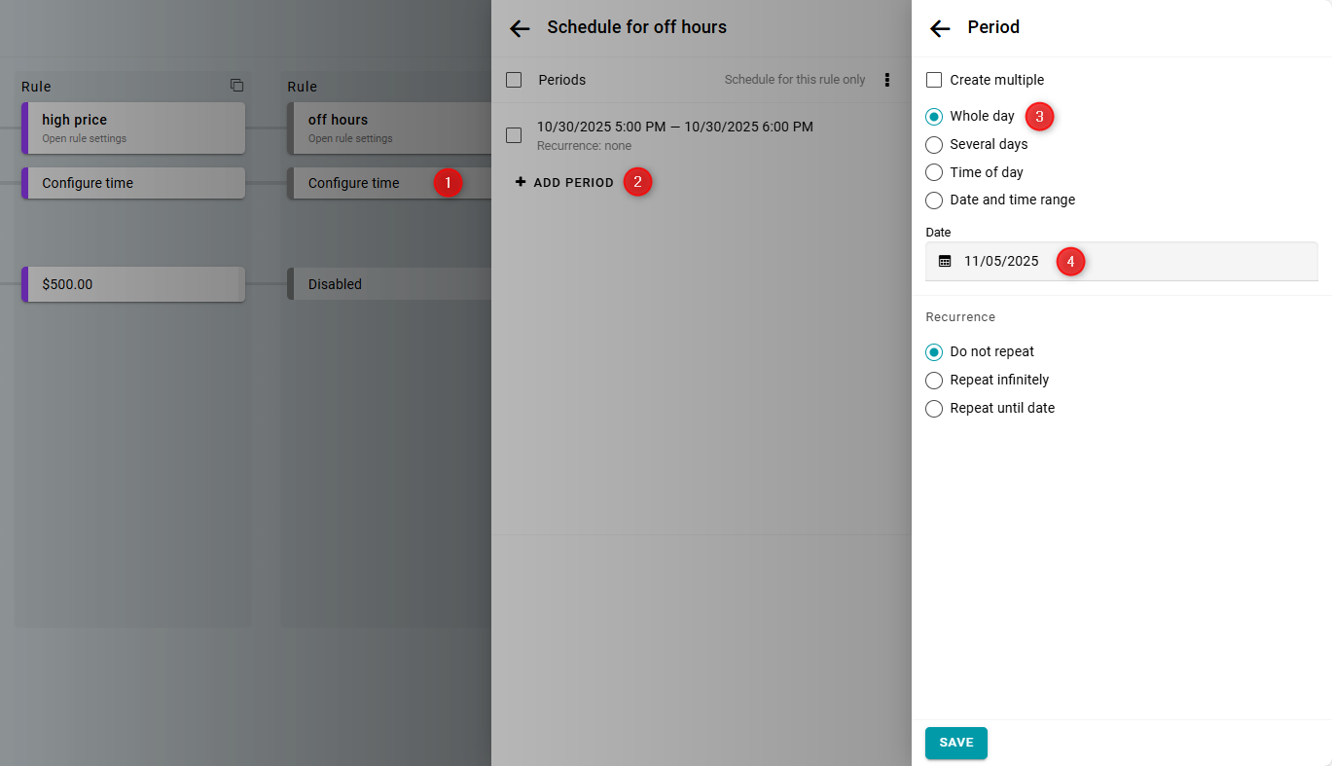Choose Repeat until date recurrence
1332x766 pixels.
934,409
